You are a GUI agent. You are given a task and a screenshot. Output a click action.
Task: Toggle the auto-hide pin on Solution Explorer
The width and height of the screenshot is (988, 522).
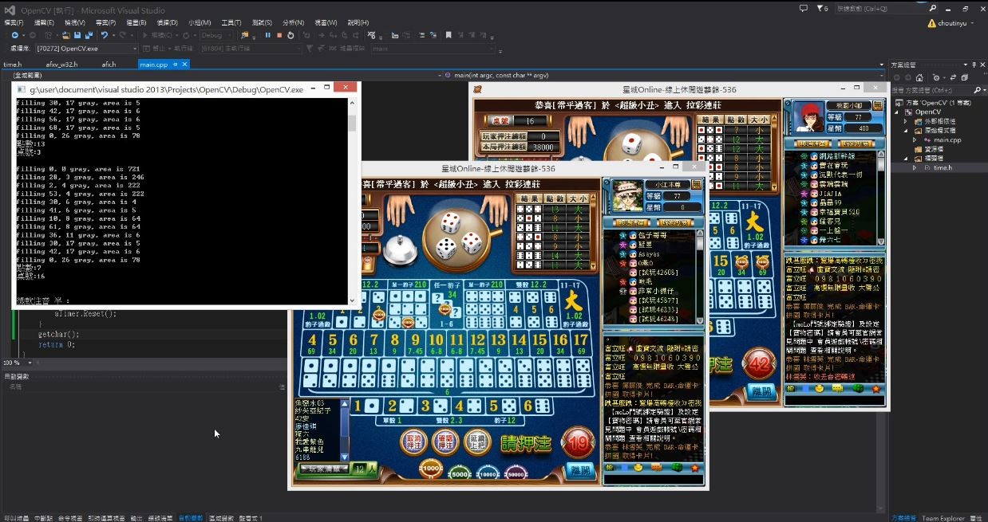click(x=974, y=65)
